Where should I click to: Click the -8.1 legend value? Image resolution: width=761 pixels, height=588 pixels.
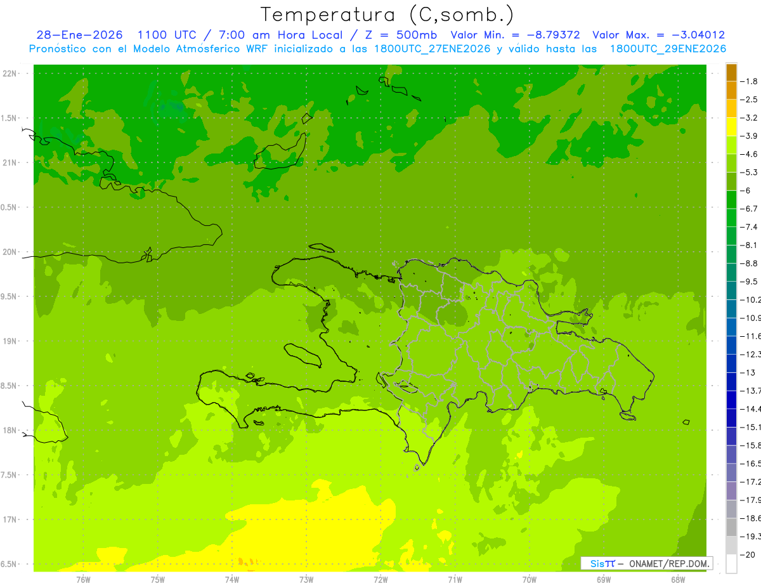[750, 245]
